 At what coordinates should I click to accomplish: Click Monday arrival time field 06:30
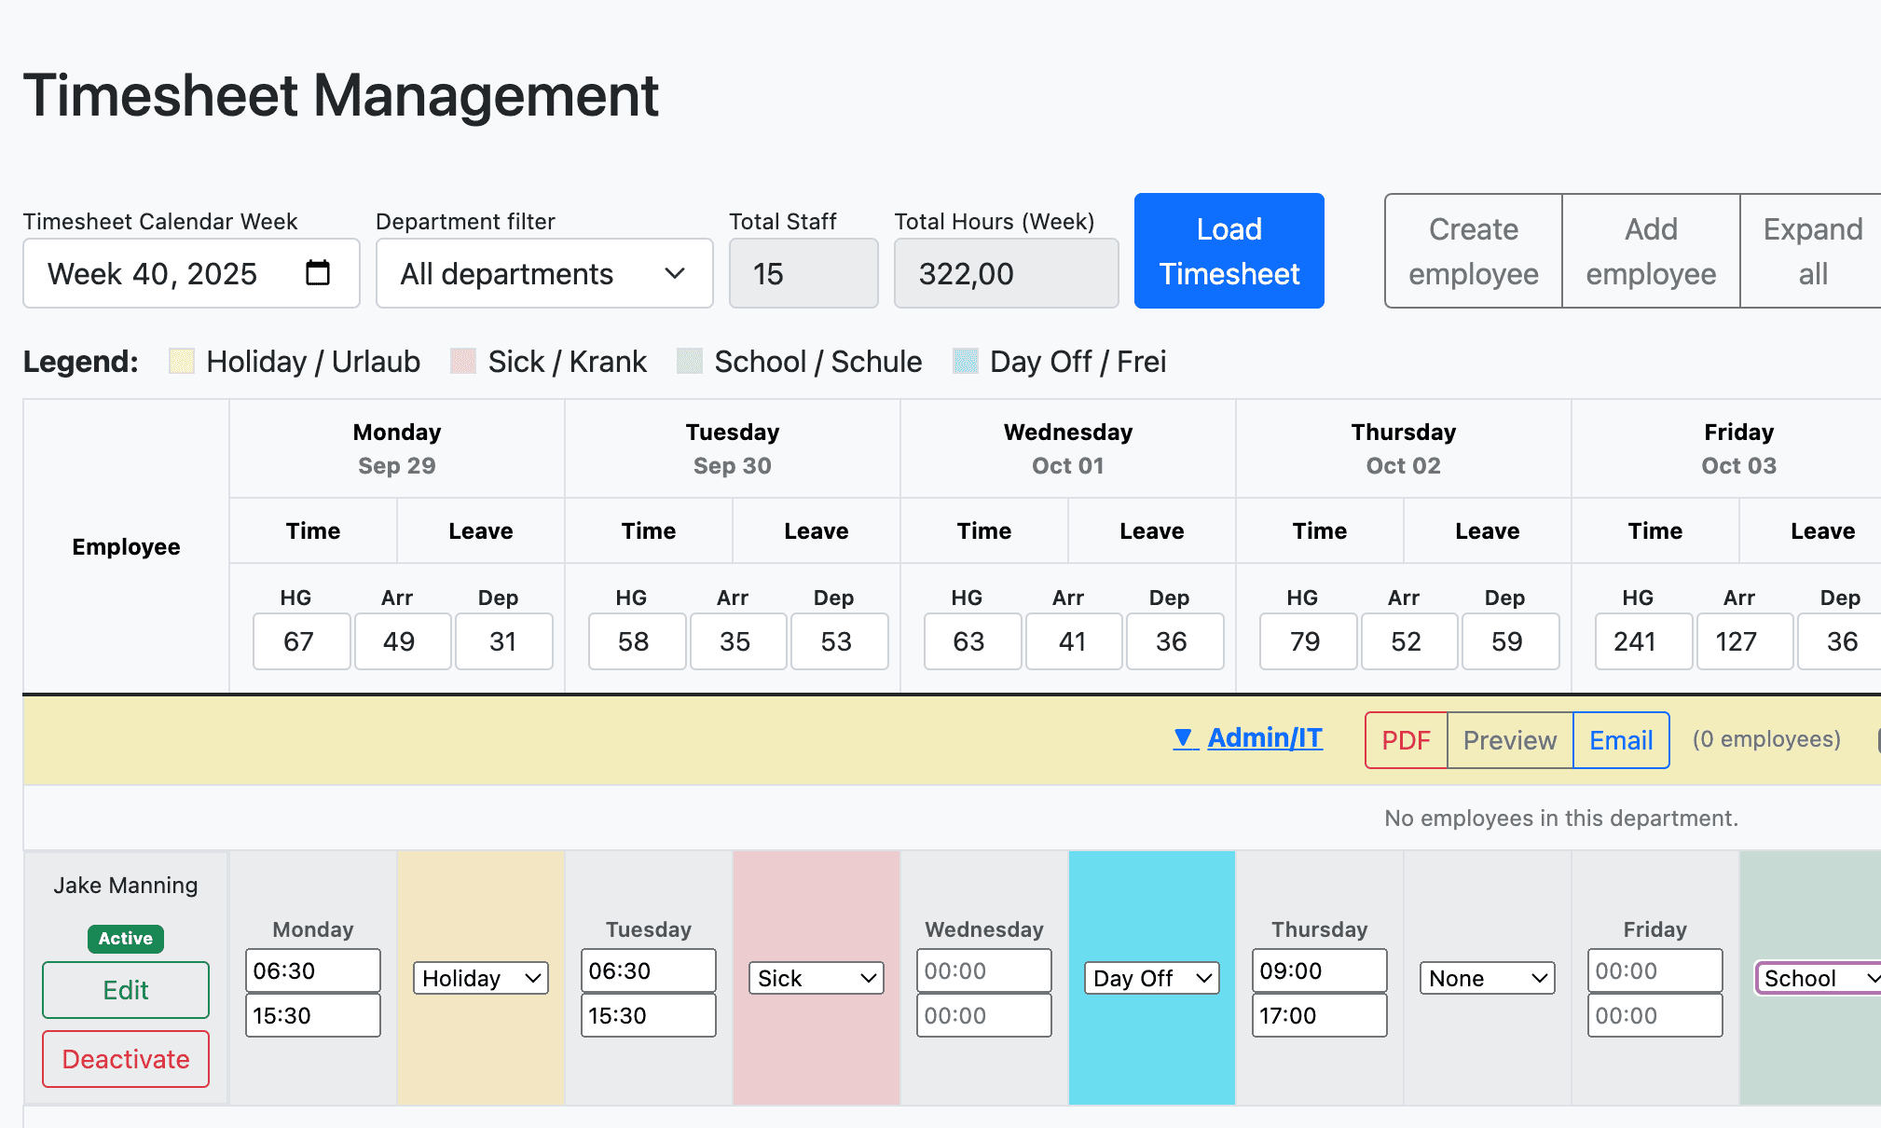pos(313,970)
